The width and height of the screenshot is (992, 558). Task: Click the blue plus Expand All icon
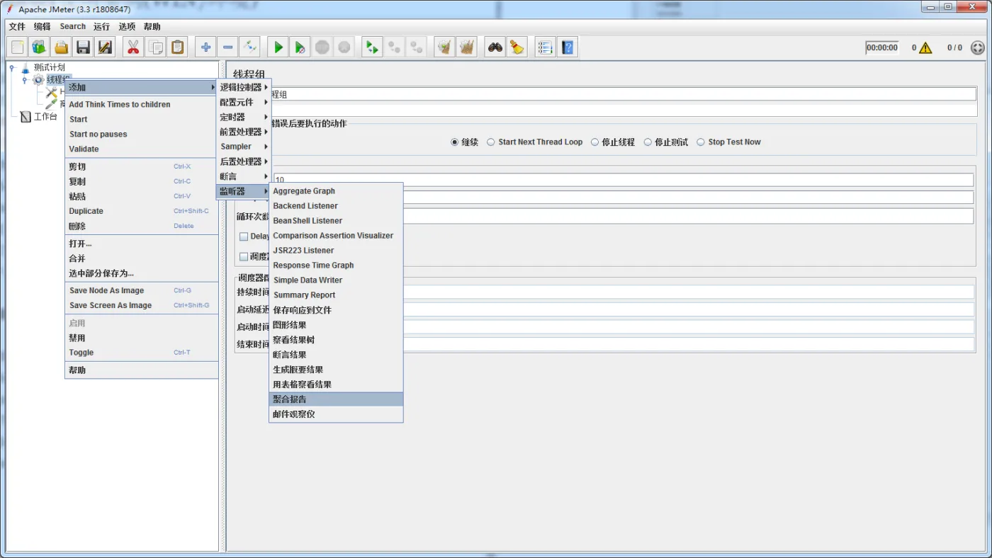tap(205, 47)
